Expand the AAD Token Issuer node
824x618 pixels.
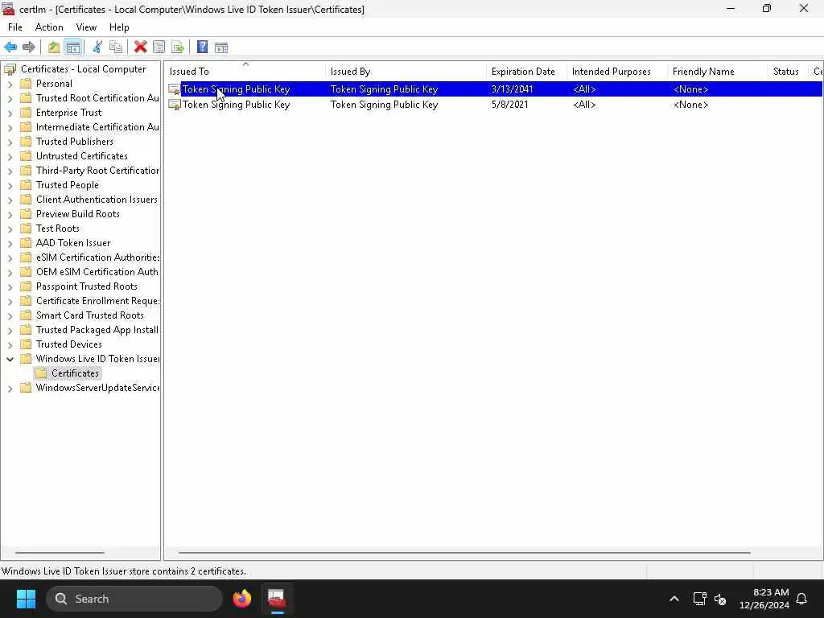click(10, 243)
